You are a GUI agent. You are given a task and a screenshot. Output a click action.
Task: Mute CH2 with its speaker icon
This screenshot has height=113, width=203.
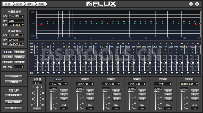[90, 95]
